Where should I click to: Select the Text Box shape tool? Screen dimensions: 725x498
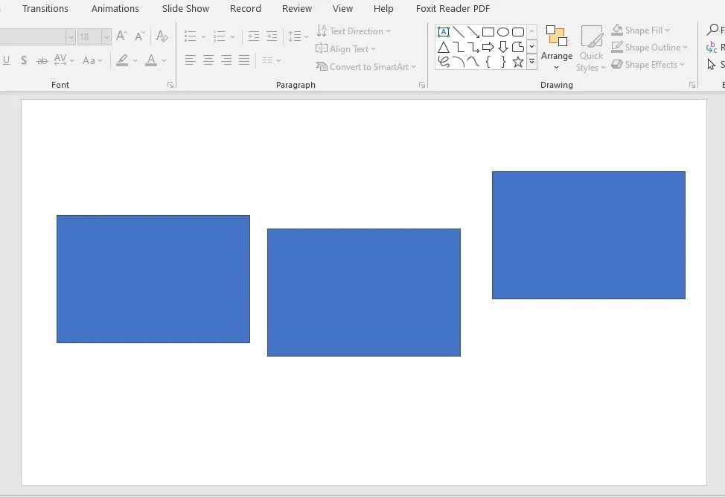pos(444,31)
